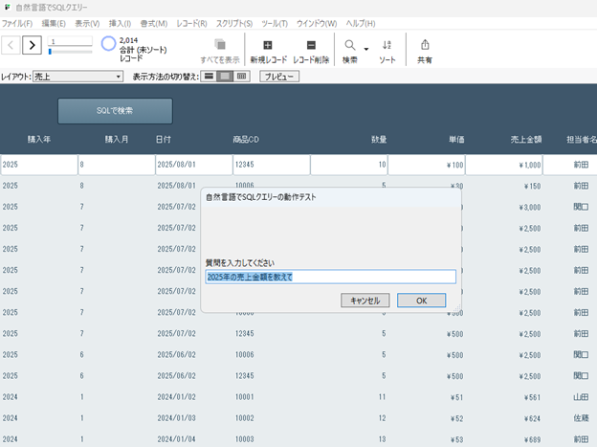Click the 新規レコード (new record) icon

[x=267, y=45]
